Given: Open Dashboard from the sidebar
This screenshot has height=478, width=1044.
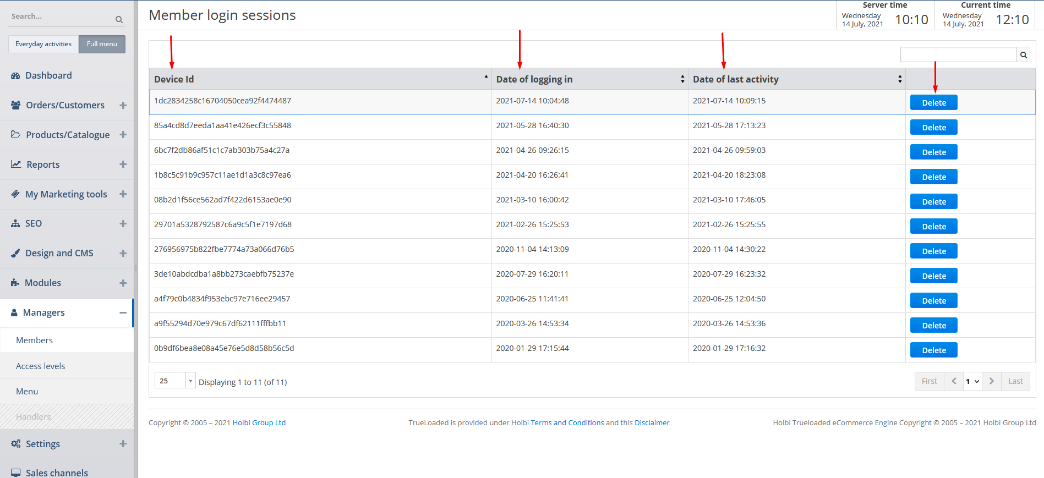Looking at the screenshot, I should [48, 75].
